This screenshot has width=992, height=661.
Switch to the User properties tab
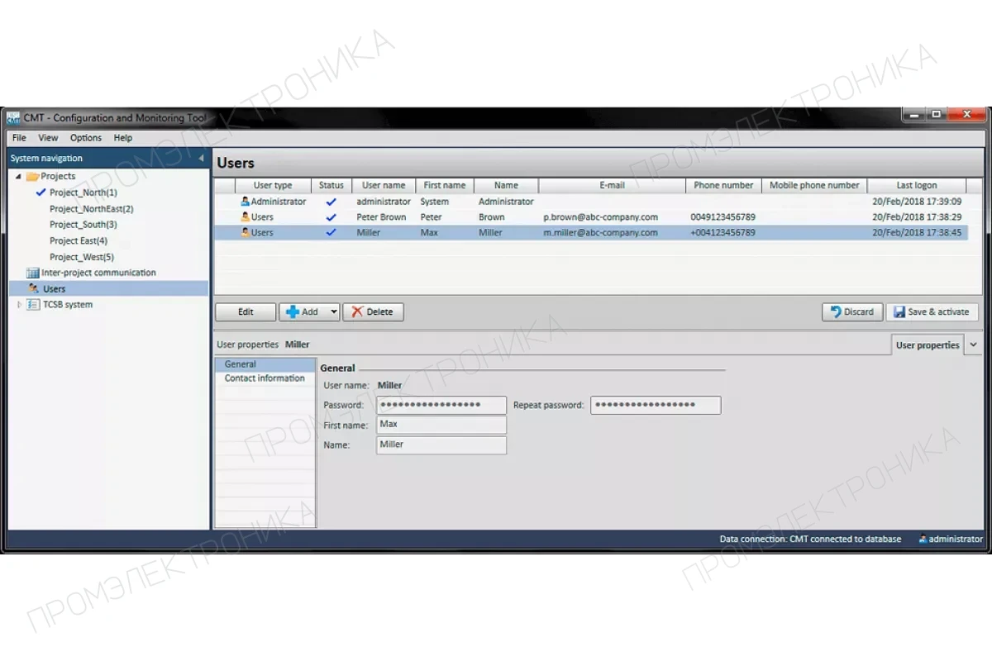(x=928, y=345)
